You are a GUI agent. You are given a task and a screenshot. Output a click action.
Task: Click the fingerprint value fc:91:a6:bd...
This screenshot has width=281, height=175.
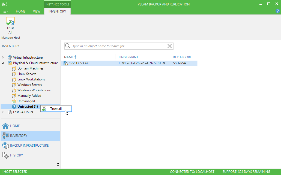point(143,63)
